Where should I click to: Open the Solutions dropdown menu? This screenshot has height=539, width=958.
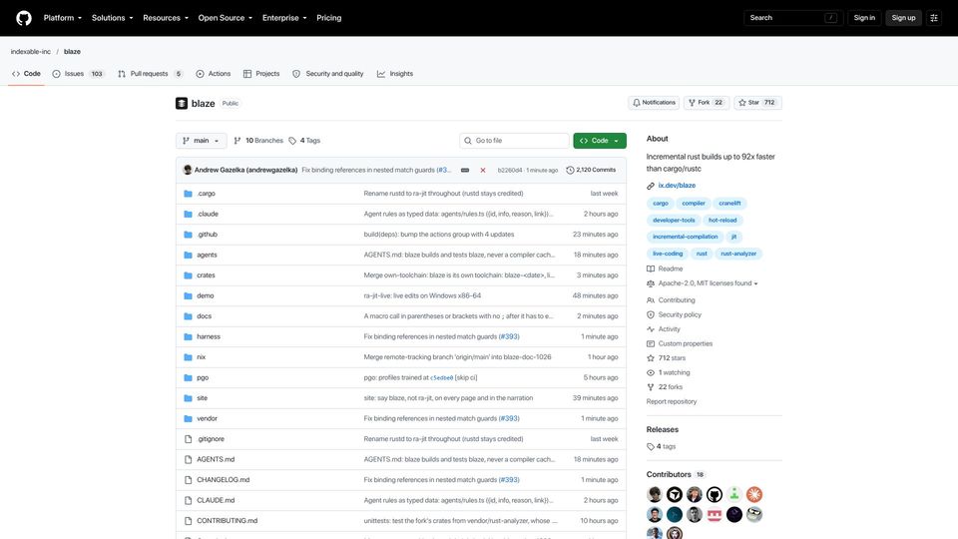113,18
